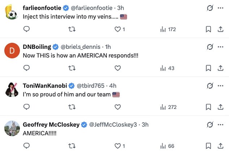Open DNBoiling's orange D avatar

12,51
